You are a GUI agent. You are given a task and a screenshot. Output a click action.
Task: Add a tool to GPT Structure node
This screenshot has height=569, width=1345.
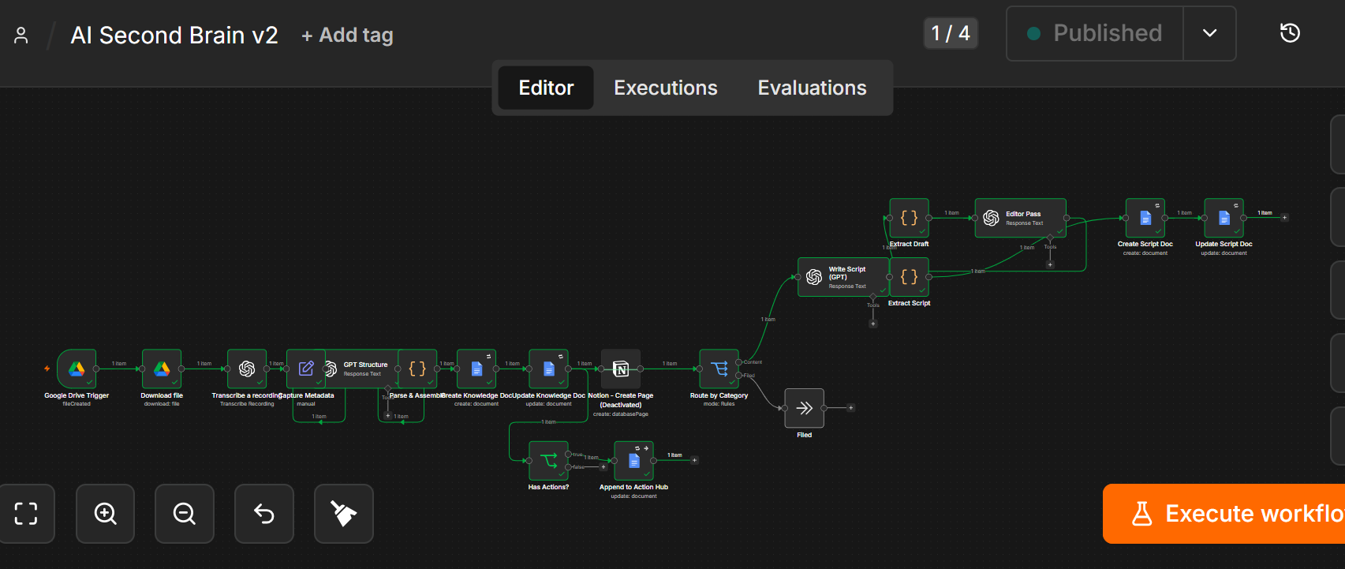387,415
